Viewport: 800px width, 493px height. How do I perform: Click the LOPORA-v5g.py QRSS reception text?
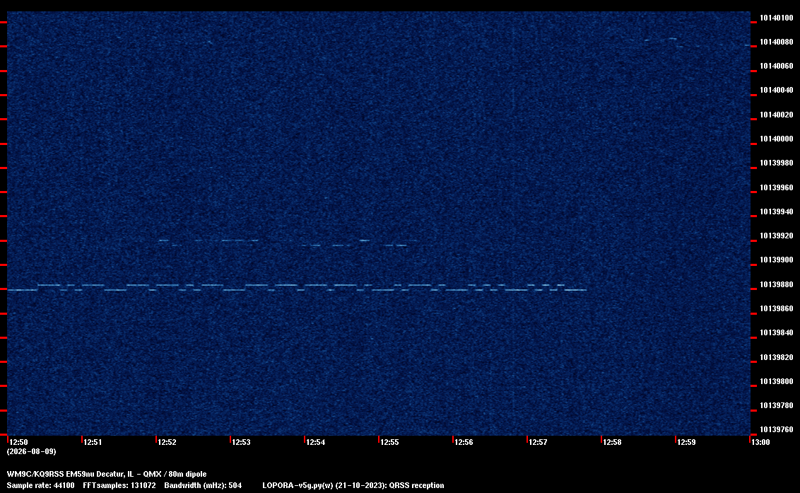pos(353,485)
